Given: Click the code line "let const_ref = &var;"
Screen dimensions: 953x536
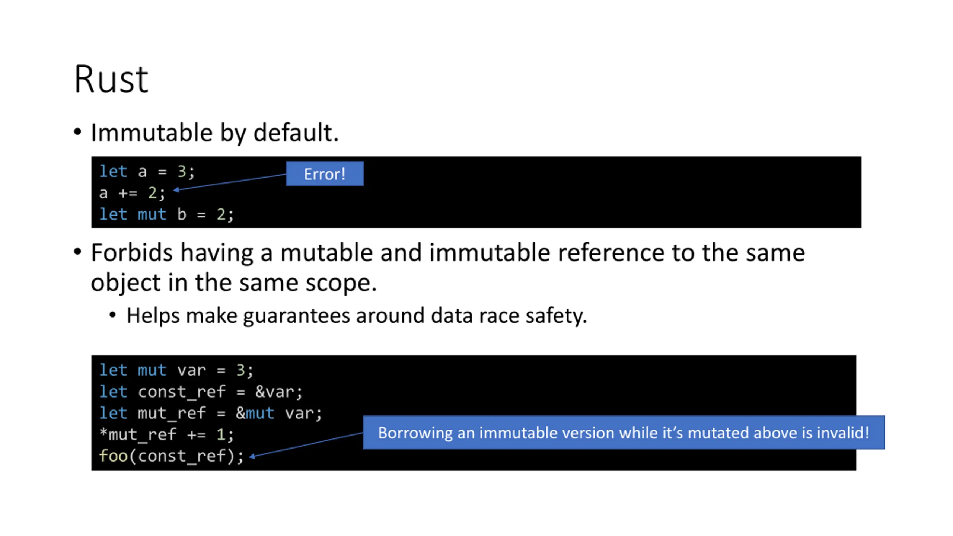Looking at the screenshot, I should [x=201, y=392].
